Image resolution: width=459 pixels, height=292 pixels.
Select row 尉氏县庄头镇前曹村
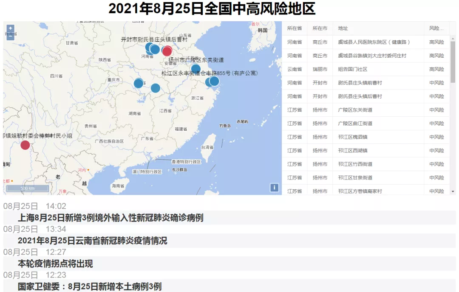pos(365,83)
